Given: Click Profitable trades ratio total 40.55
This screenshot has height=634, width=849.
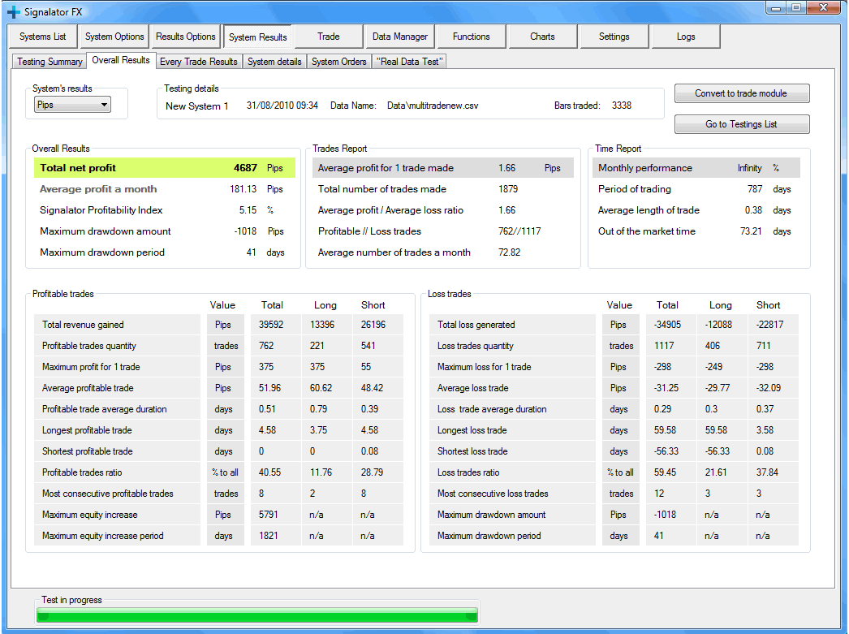Looking at the screenshot, I should point(269,472).
